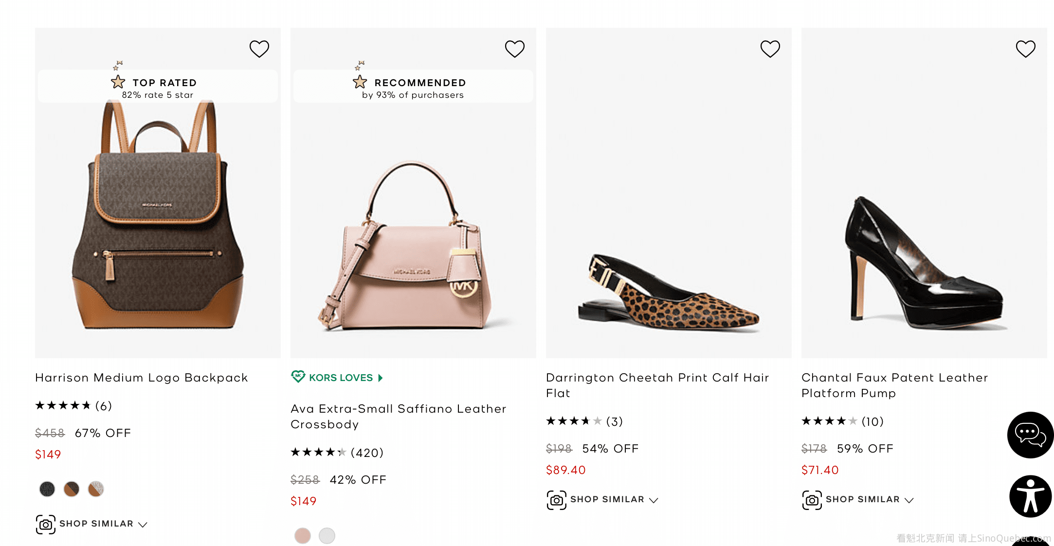
Task: Click camera icon under Darrington Flat
Action: coord(557,500)
